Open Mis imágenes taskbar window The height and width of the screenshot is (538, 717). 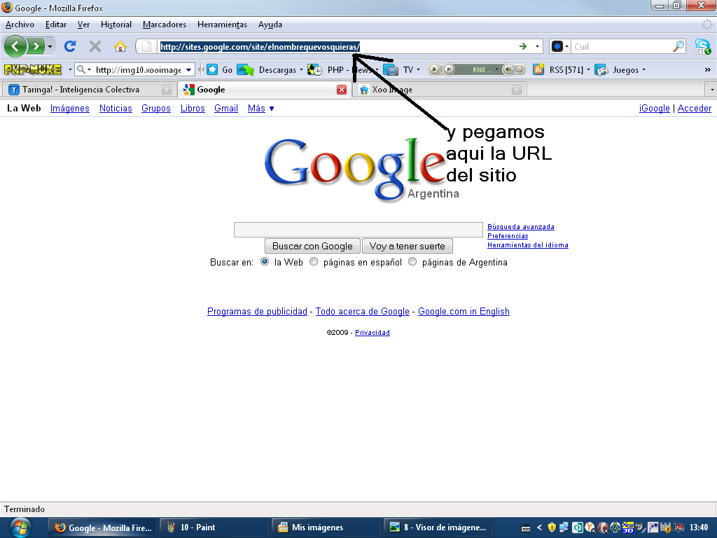click(x=326, y=527)
